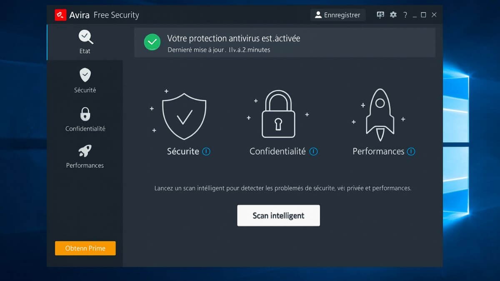This screenshot has width=500, height=281.
Task: Go to Performances in the sidebar
Action: 85,156
